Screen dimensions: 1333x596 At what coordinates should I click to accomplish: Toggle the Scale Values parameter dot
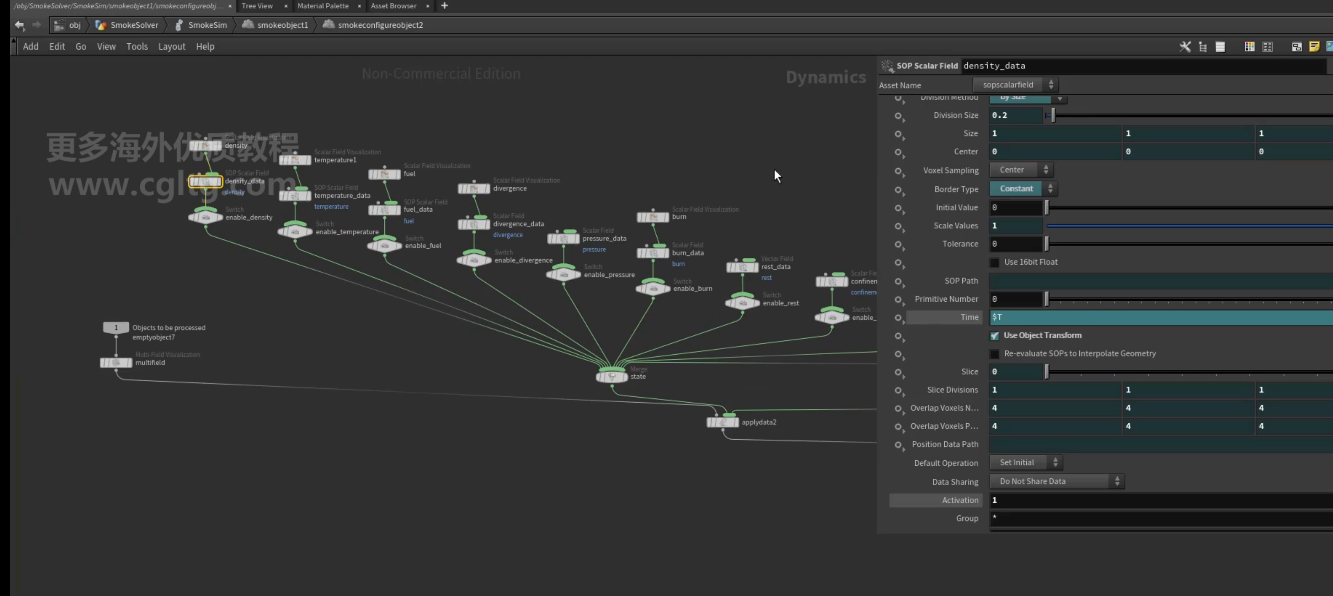pyautogui.click(x=898, y=226)
